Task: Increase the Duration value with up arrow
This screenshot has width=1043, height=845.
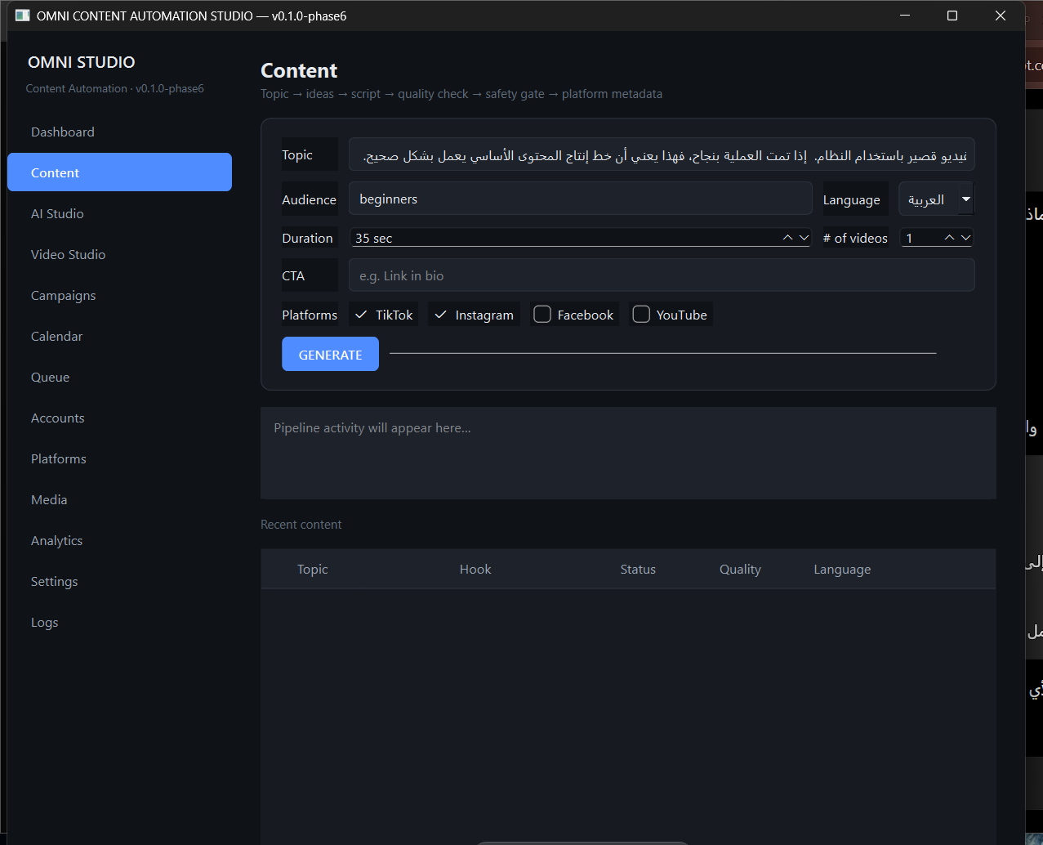Action: [x=787, y=238]
